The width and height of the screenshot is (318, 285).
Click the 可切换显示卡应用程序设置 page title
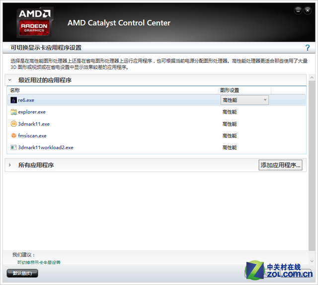pos(46,48)
